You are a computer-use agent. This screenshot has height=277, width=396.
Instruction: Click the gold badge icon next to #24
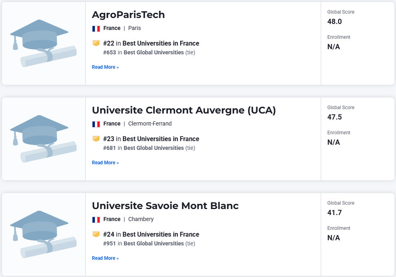pyautogui.click(x=96, y=234)
